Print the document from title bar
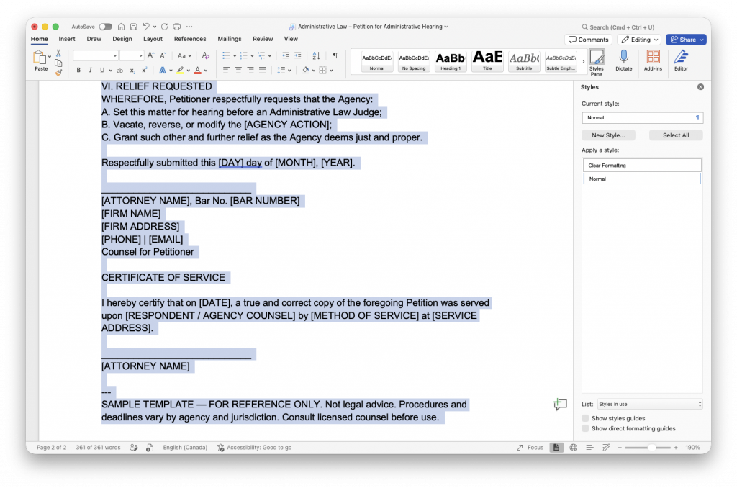 click(x=177, y=27)
